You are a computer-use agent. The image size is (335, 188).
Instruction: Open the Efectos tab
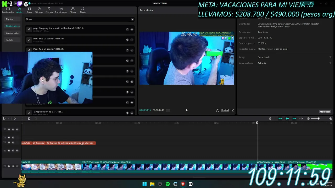(x=49, y=10)
